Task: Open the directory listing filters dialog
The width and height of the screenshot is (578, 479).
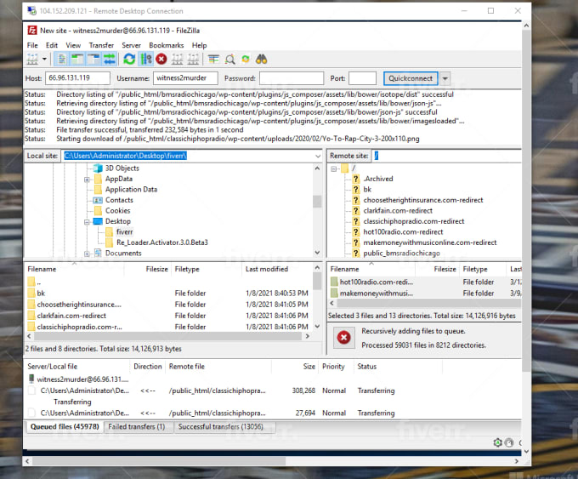Action: (213, 59)
